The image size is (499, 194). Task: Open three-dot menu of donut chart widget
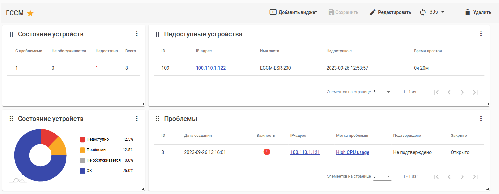click(137, 118)
